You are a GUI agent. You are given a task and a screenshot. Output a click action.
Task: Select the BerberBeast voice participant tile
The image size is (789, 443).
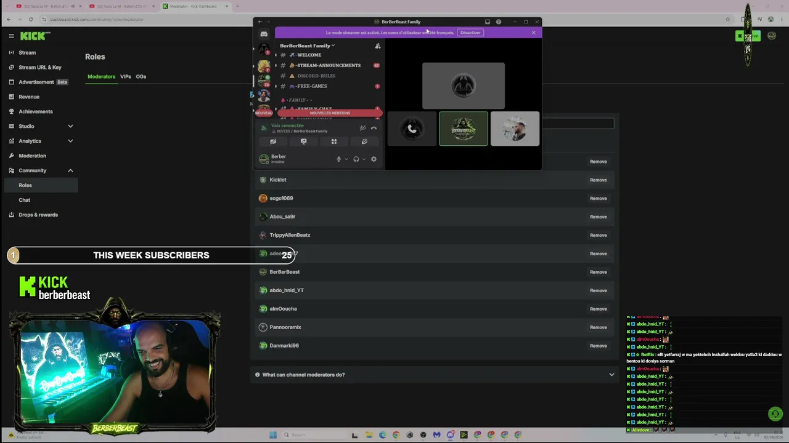[464, 129]
